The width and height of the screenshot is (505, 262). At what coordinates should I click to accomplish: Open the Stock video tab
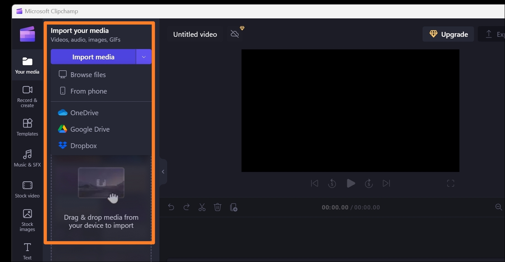click(27, 189)
